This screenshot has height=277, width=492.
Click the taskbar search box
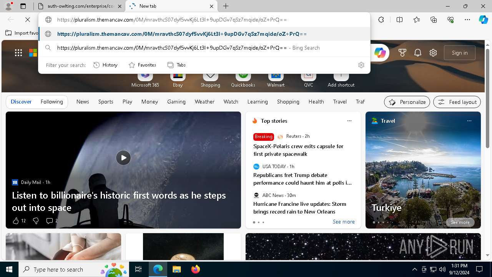(73, 269)
